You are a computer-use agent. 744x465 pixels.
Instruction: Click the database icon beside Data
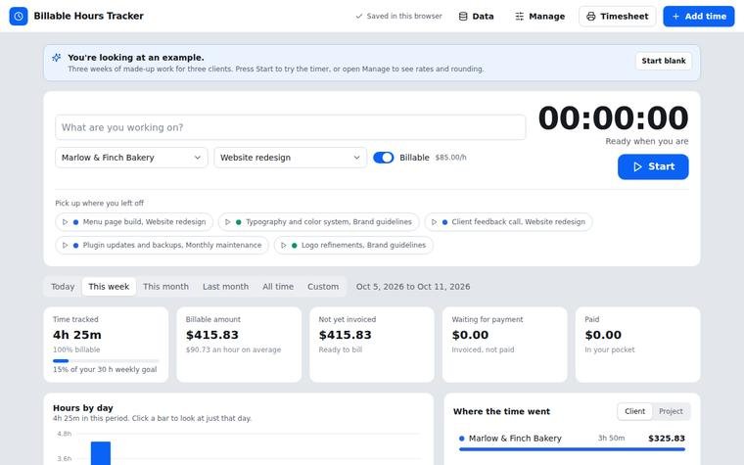[463, 16]
